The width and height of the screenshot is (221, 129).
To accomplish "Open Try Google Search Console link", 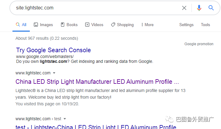I will click(54, 50).
